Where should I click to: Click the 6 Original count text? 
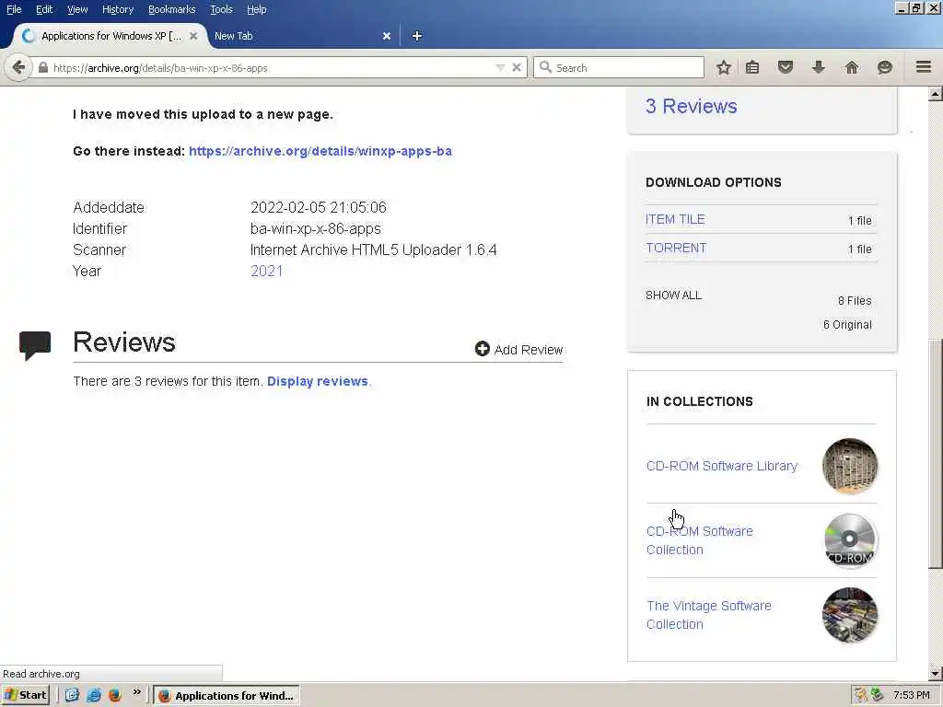point(847,325)
